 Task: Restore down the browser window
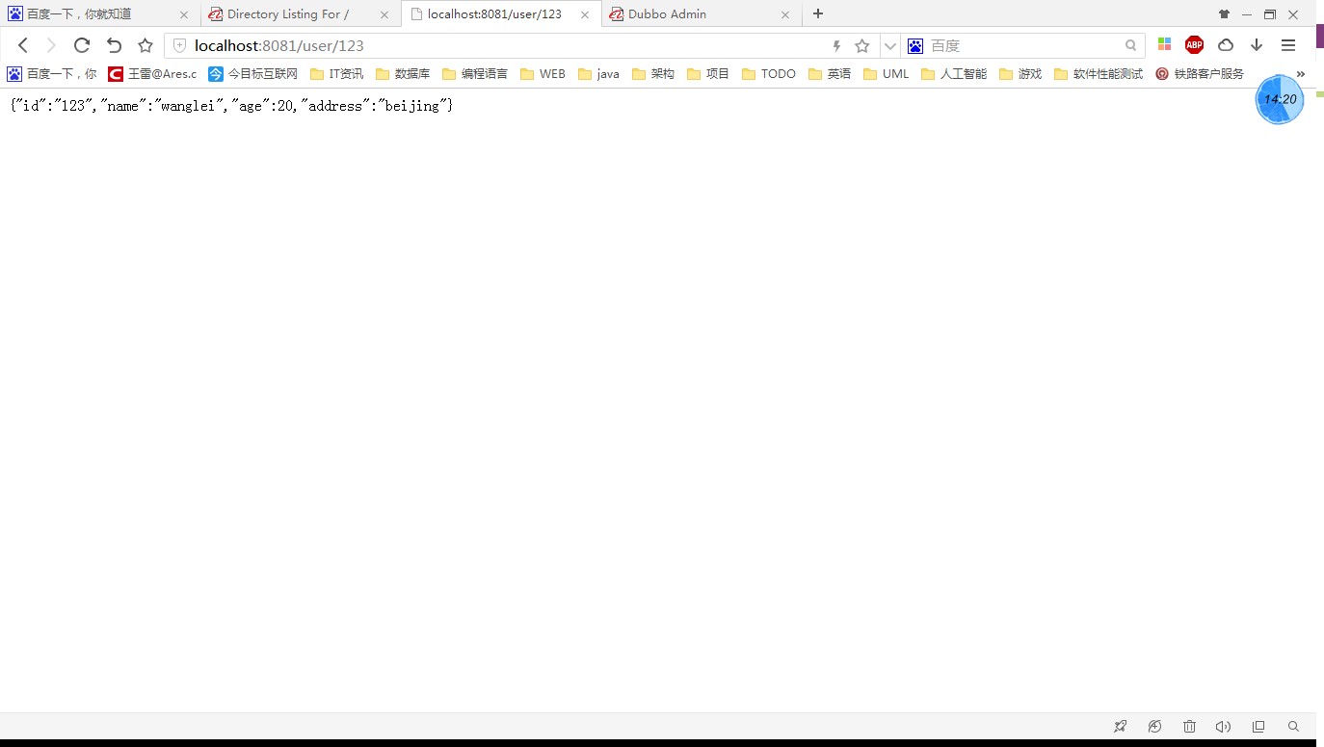(1270, 14)
